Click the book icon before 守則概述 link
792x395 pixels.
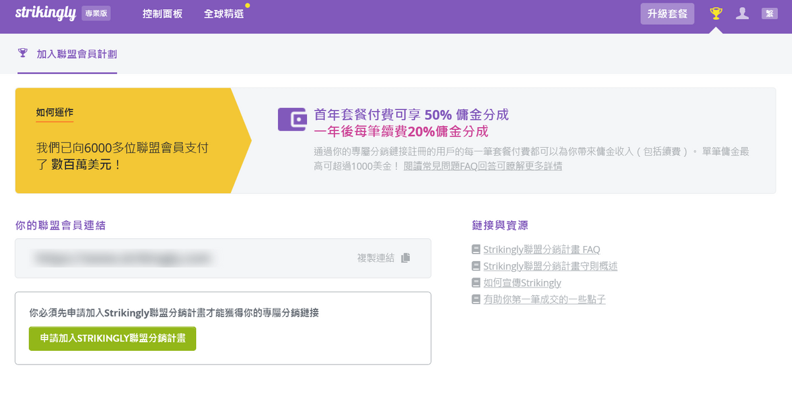[x=476, y=266]
